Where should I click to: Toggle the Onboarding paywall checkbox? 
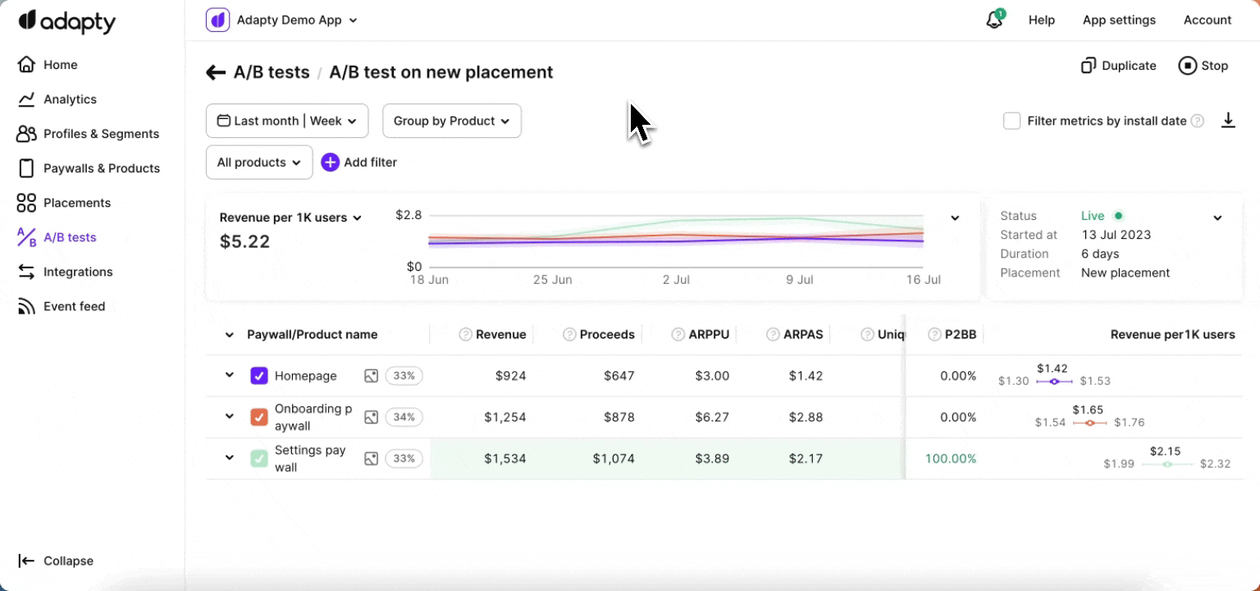tap(258, 417)
